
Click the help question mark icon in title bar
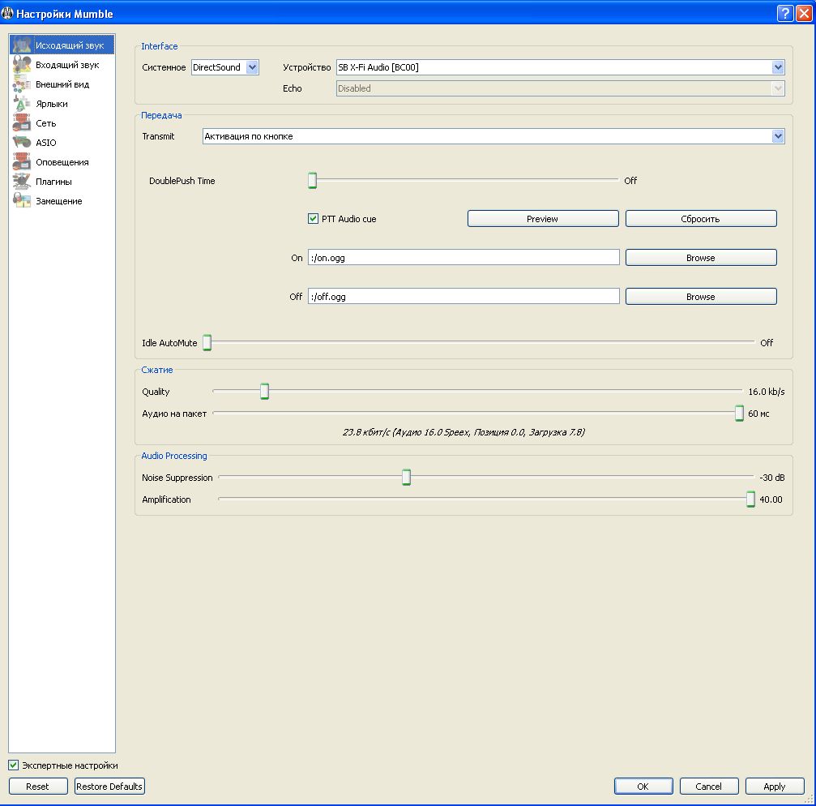(x=784, y=14)
